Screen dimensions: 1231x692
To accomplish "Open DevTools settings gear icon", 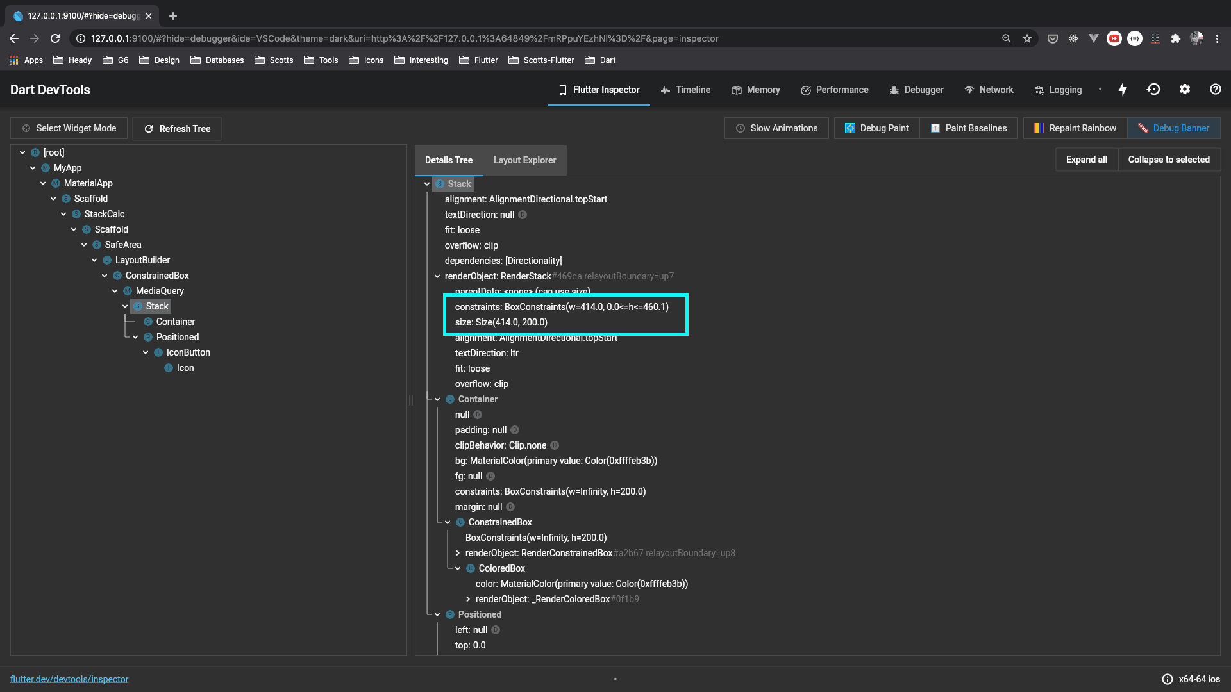I will 1185,90.
